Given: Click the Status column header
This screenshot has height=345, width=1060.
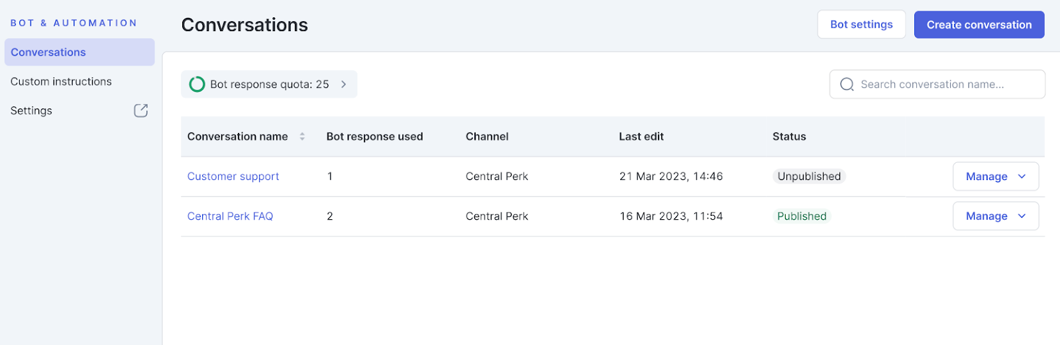Looking at the screenshot, I should click(789, 136).
